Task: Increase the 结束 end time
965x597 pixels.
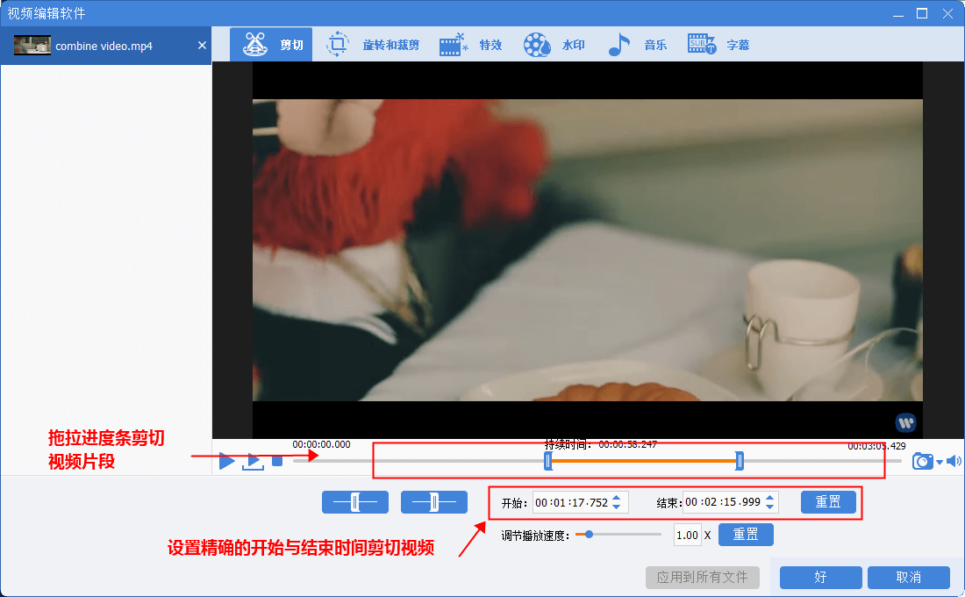Action: (770, 497)
